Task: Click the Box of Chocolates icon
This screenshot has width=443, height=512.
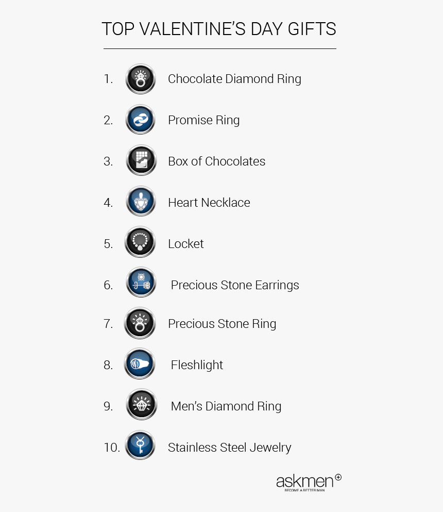Action: pyautogui.click(x=141, y=160)
